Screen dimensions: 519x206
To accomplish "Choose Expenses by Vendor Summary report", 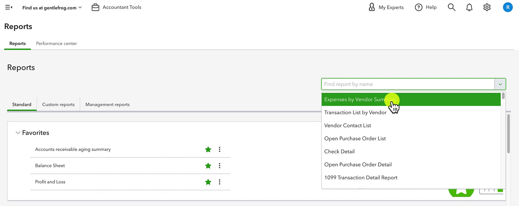I will pyautogui.click(x=411, y=99).
